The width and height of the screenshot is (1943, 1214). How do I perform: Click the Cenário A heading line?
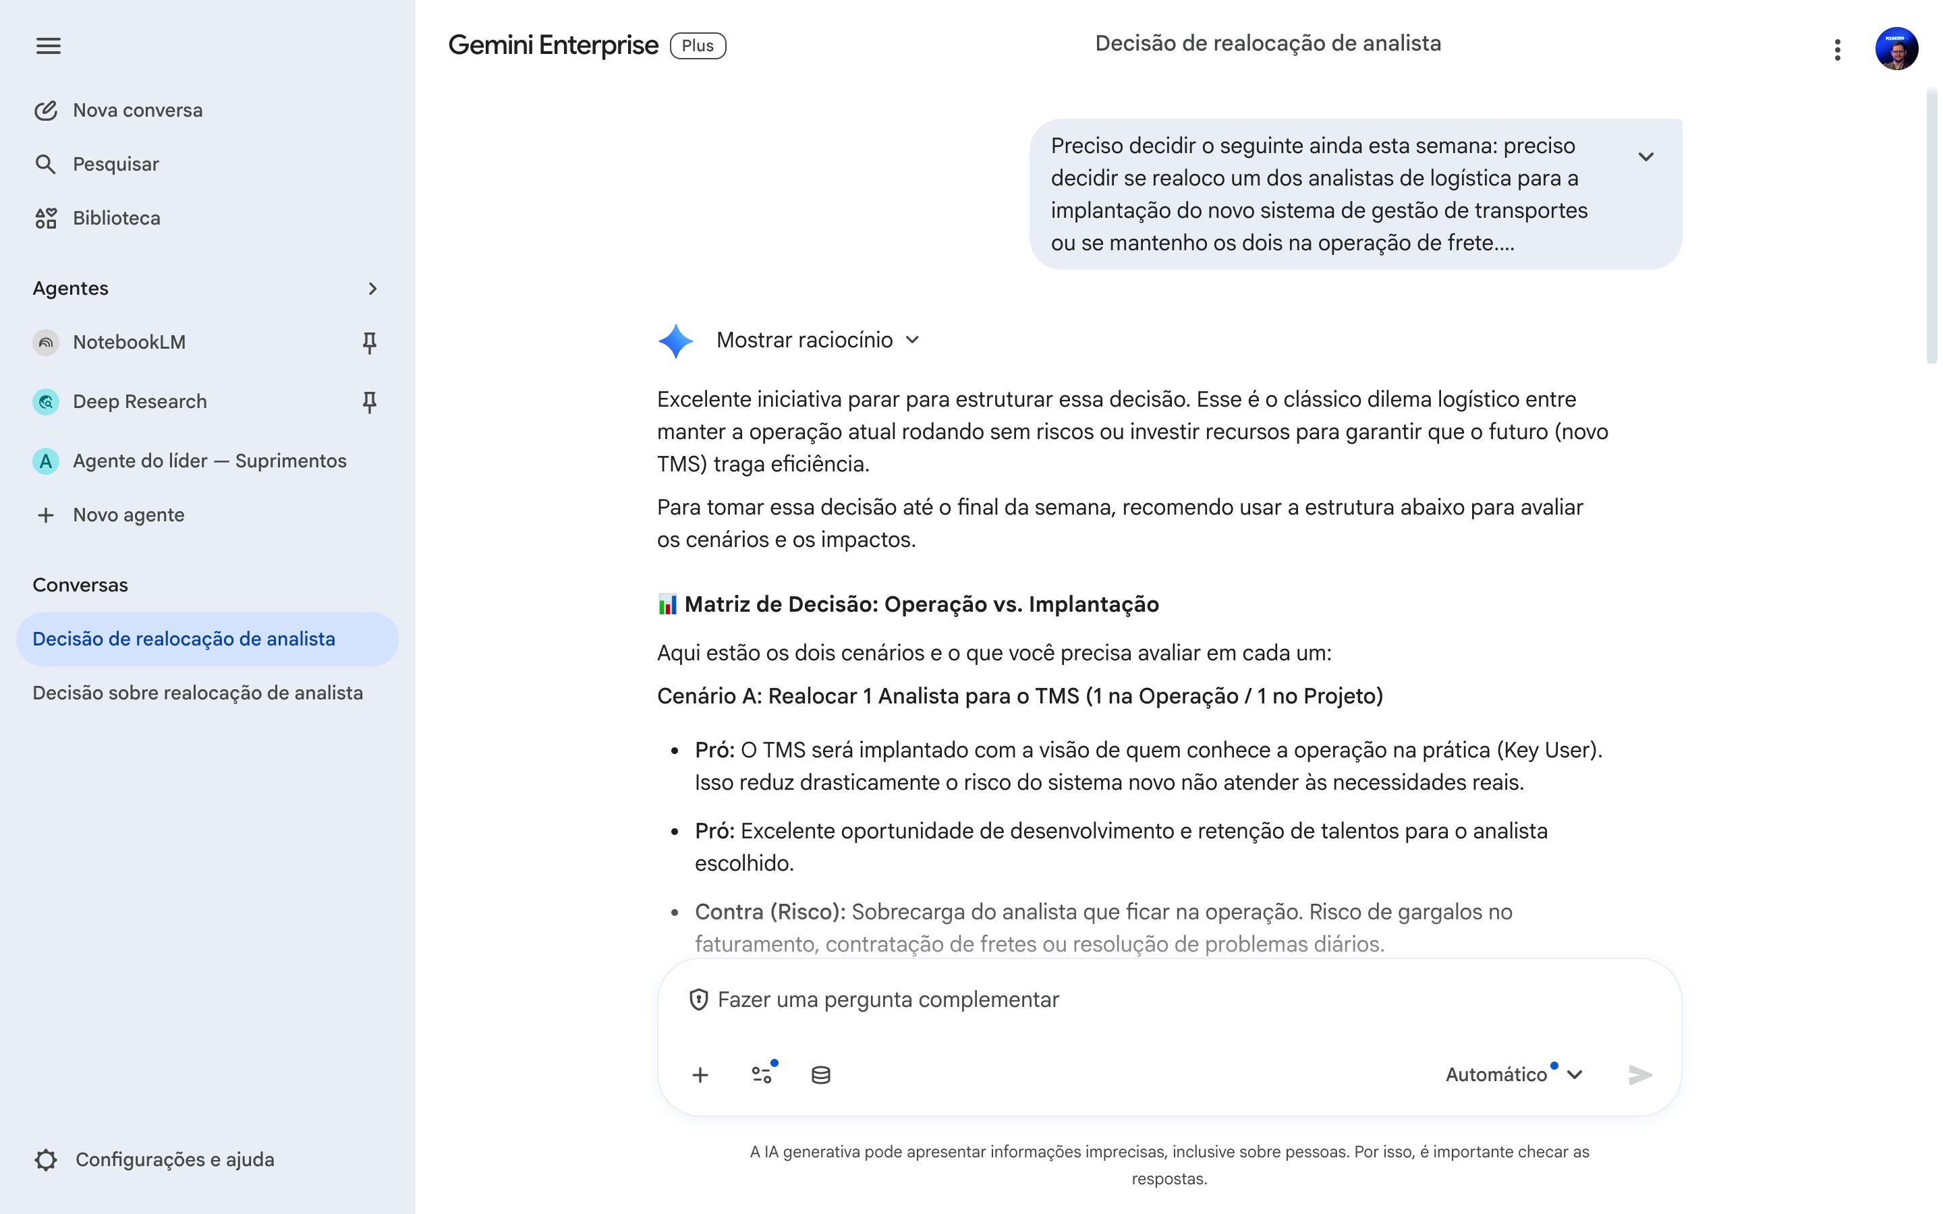pyautogui.click(x=1019, y=696)
